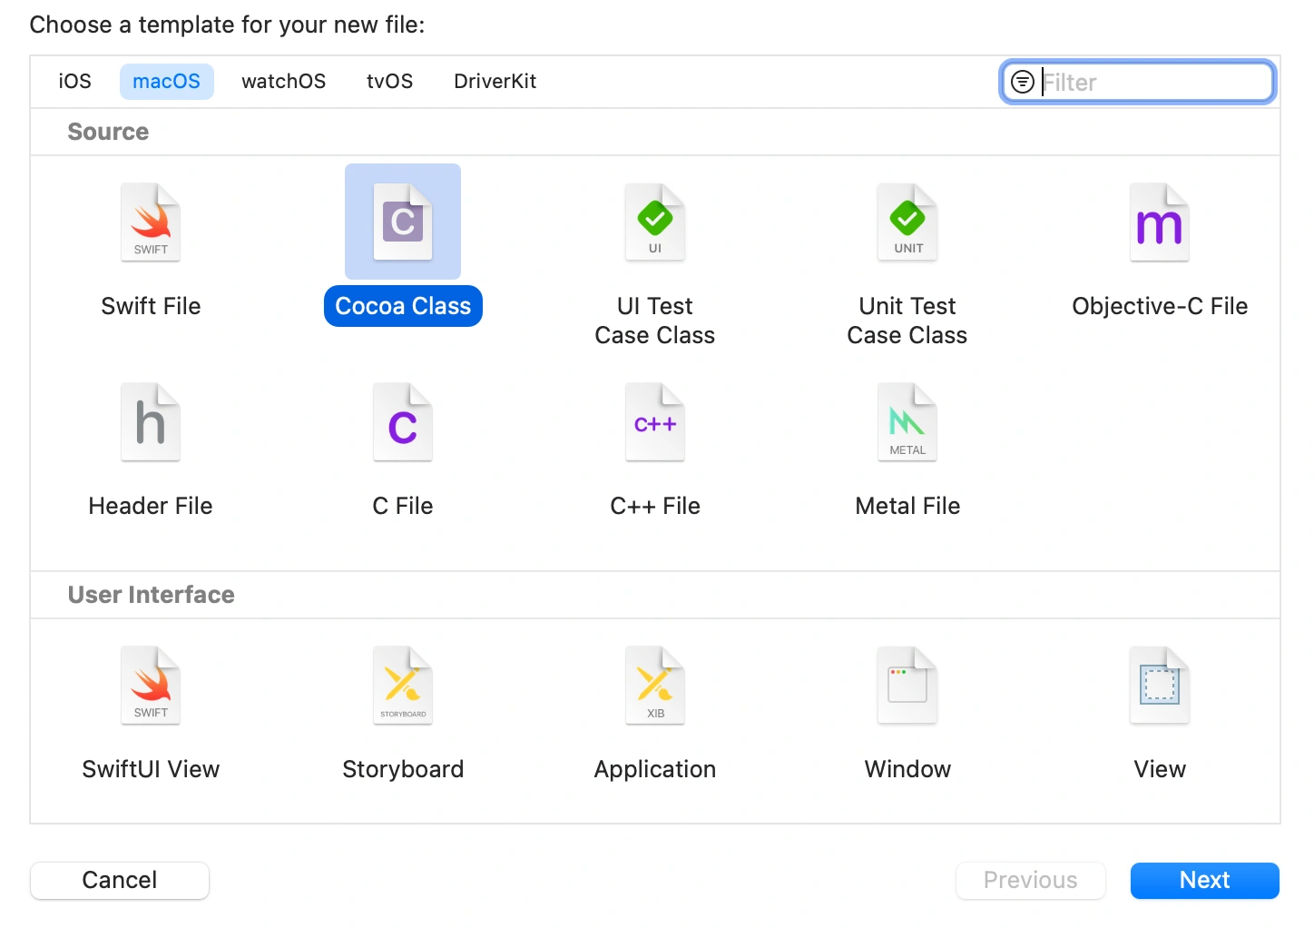The width and height of the screenshot is (1314, 928).
Task: Select the UI Test Case Class icon
Action: click(655, 222)
